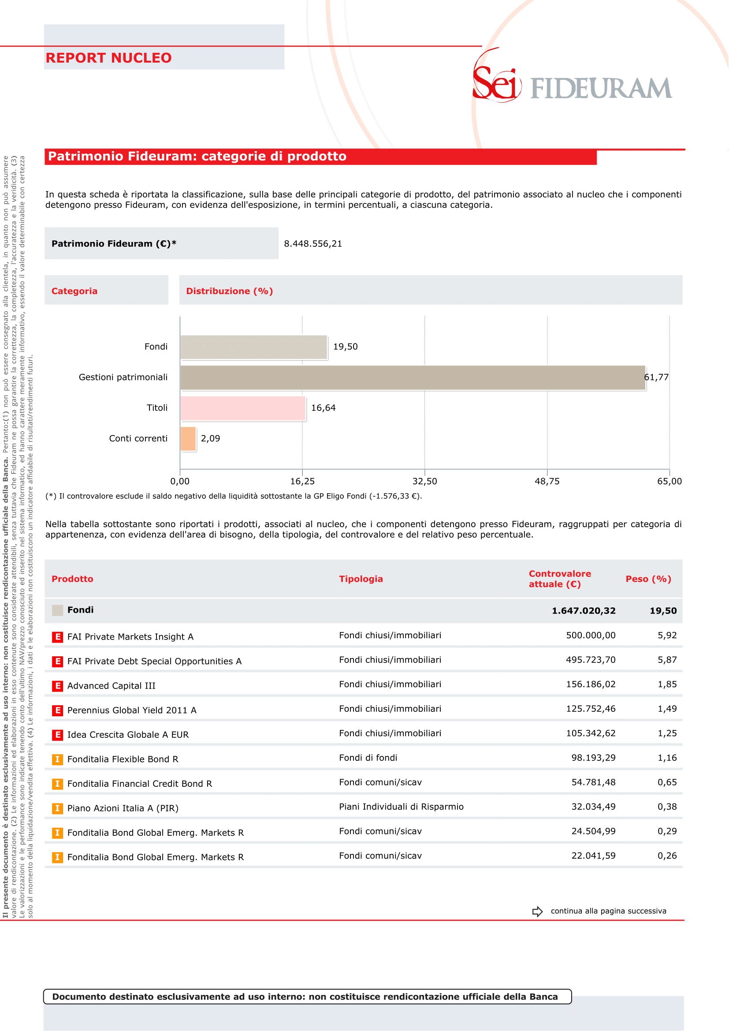The height and width of the screenshot is (1031, 729).
Task: Click the 65,00 axis tick label
Action: coord(669,481)
